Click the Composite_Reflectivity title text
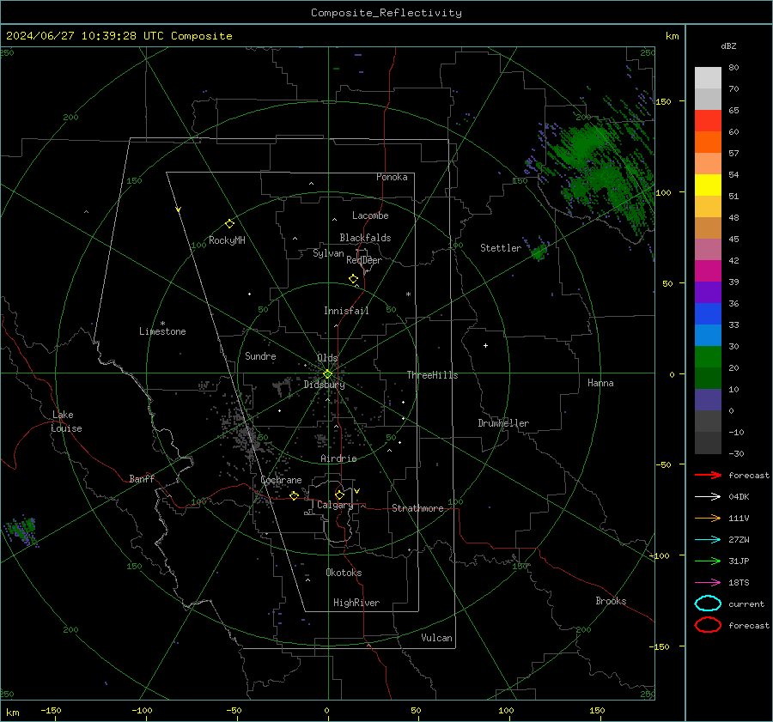Viewport: 773px width, 722px height. pyautogui.click(x=386, y=13)
